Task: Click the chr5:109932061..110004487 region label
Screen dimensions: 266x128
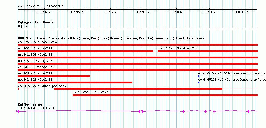Action: point(40,7)
